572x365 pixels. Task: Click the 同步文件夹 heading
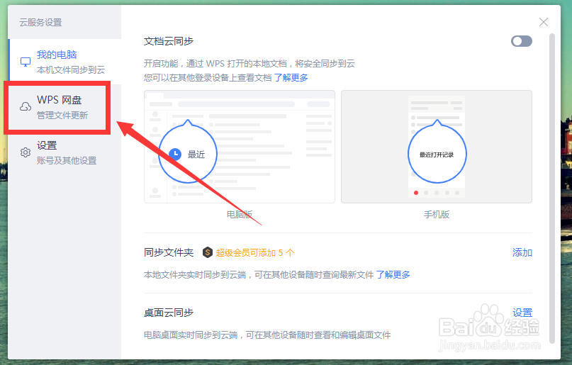169,252
